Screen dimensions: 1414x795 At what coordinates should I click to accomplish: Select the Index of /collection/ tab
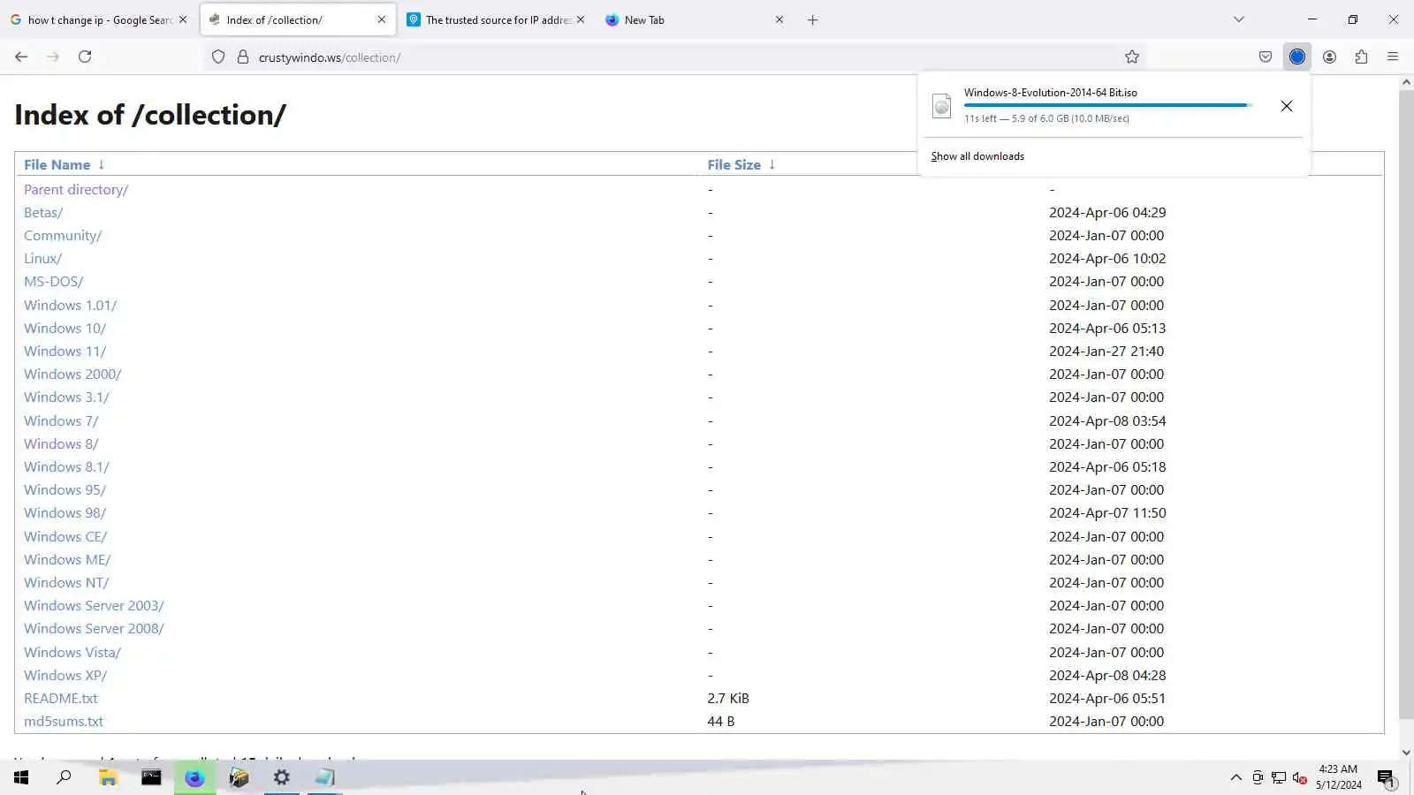(298, 19)
